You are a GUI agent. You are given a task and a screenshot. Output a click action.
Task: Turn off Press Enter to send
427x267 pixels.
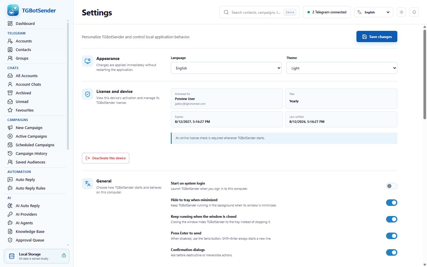click(x=392, y=236)
